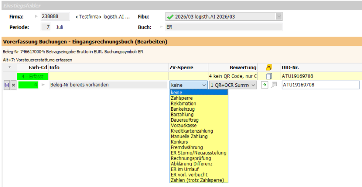Open the document copy icon in row one
This screenshot has height=187, width=362.
[269, 76]
